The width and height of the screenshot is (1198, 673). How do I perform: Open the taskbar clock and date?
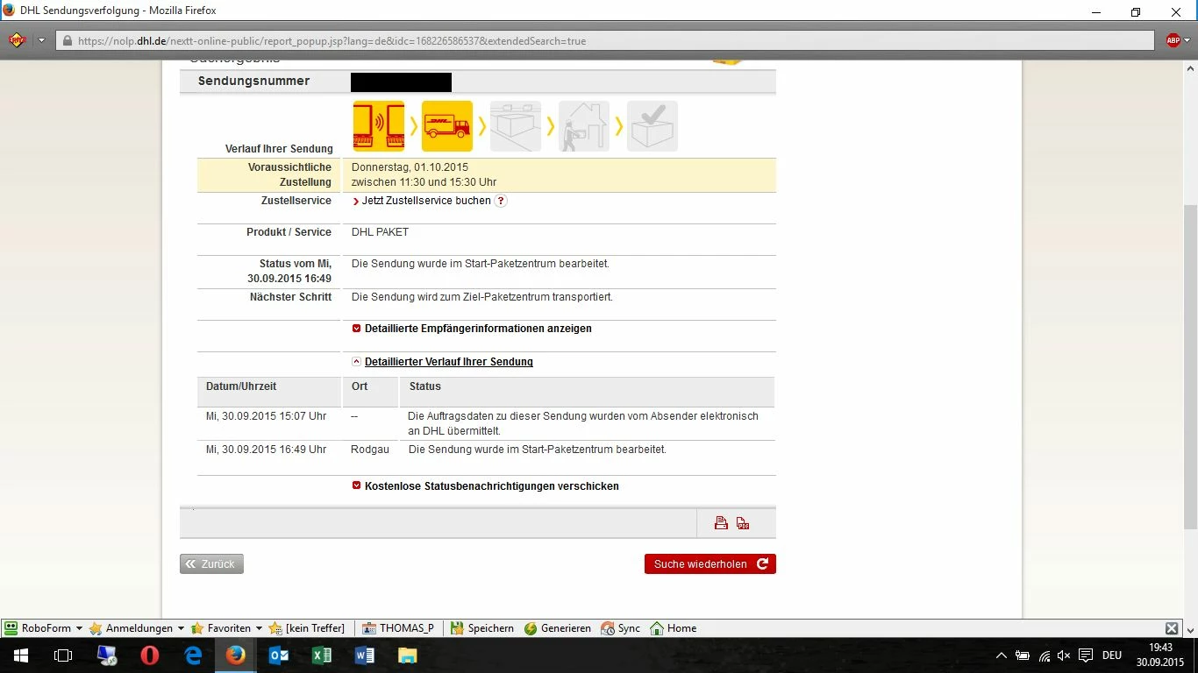(1160, 655)
